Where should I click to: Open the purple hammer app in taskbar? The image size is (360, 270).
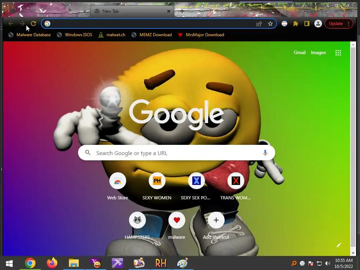(117, 263)
